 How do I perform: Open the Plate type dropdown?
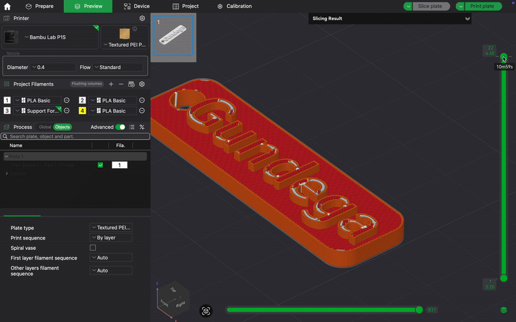tap(111, 227)
